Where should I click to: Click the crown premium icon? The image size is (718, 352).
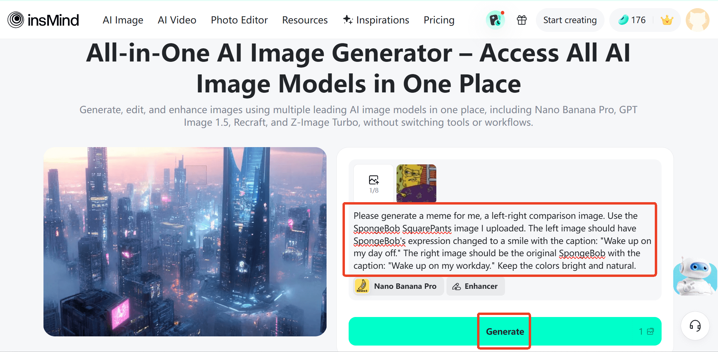[x=667, y=20]
